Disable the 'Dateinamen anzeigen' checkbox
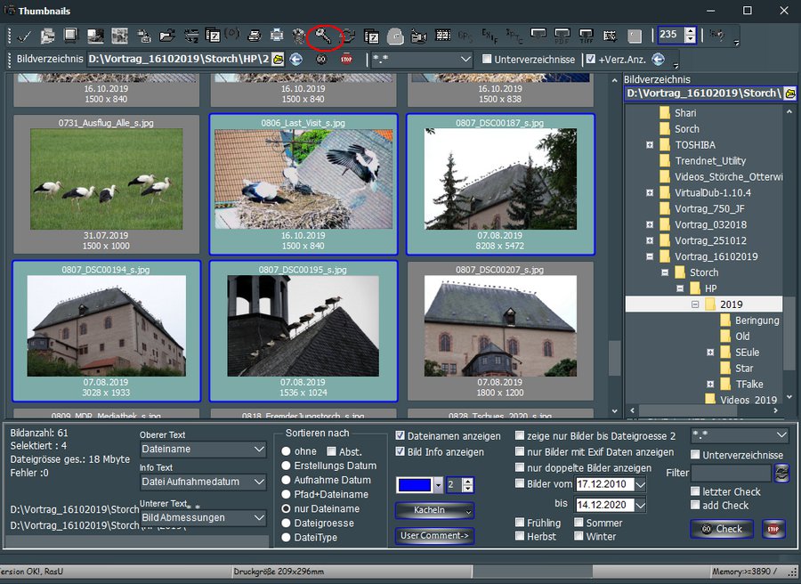 [400, 436]
